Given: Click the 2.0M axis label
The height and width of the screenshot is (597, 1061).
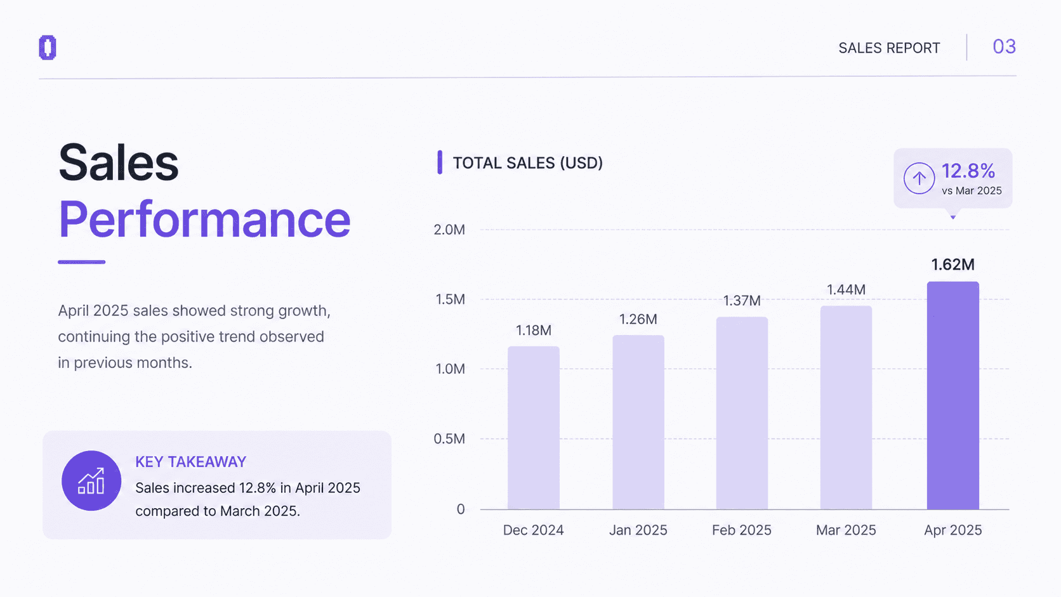Looking at the screenshot, I should 449,230.
